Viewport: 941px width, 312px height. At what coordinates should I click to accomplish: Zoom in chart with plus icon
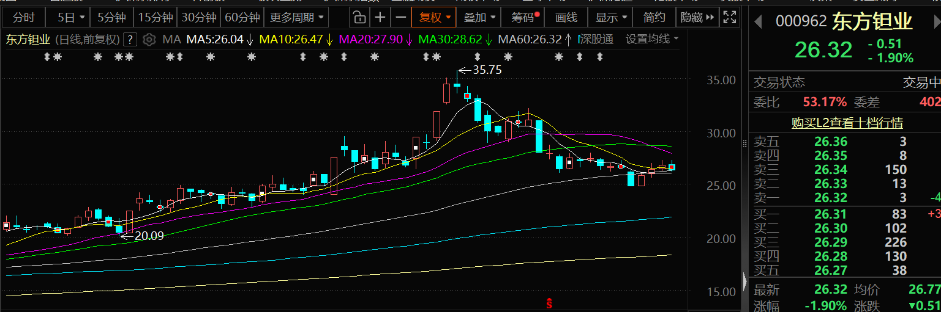[380, 17]
